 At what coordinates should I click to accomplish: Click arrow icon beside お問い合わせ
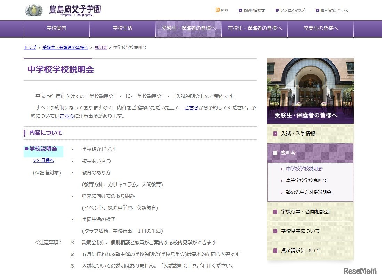click(x=240, y=10)
